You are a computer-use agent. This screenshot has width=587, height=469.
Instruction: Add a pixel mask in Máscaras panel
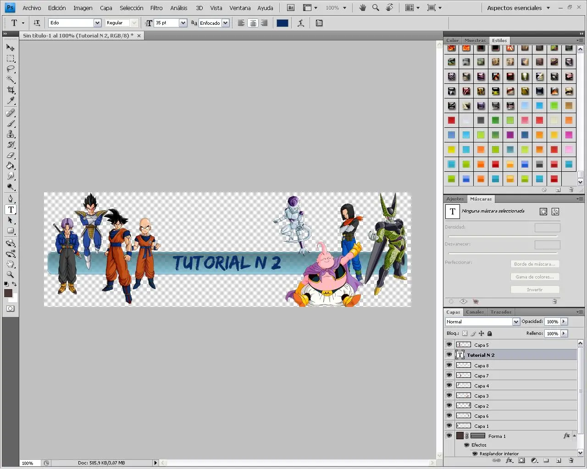click(x=543, y=212)
